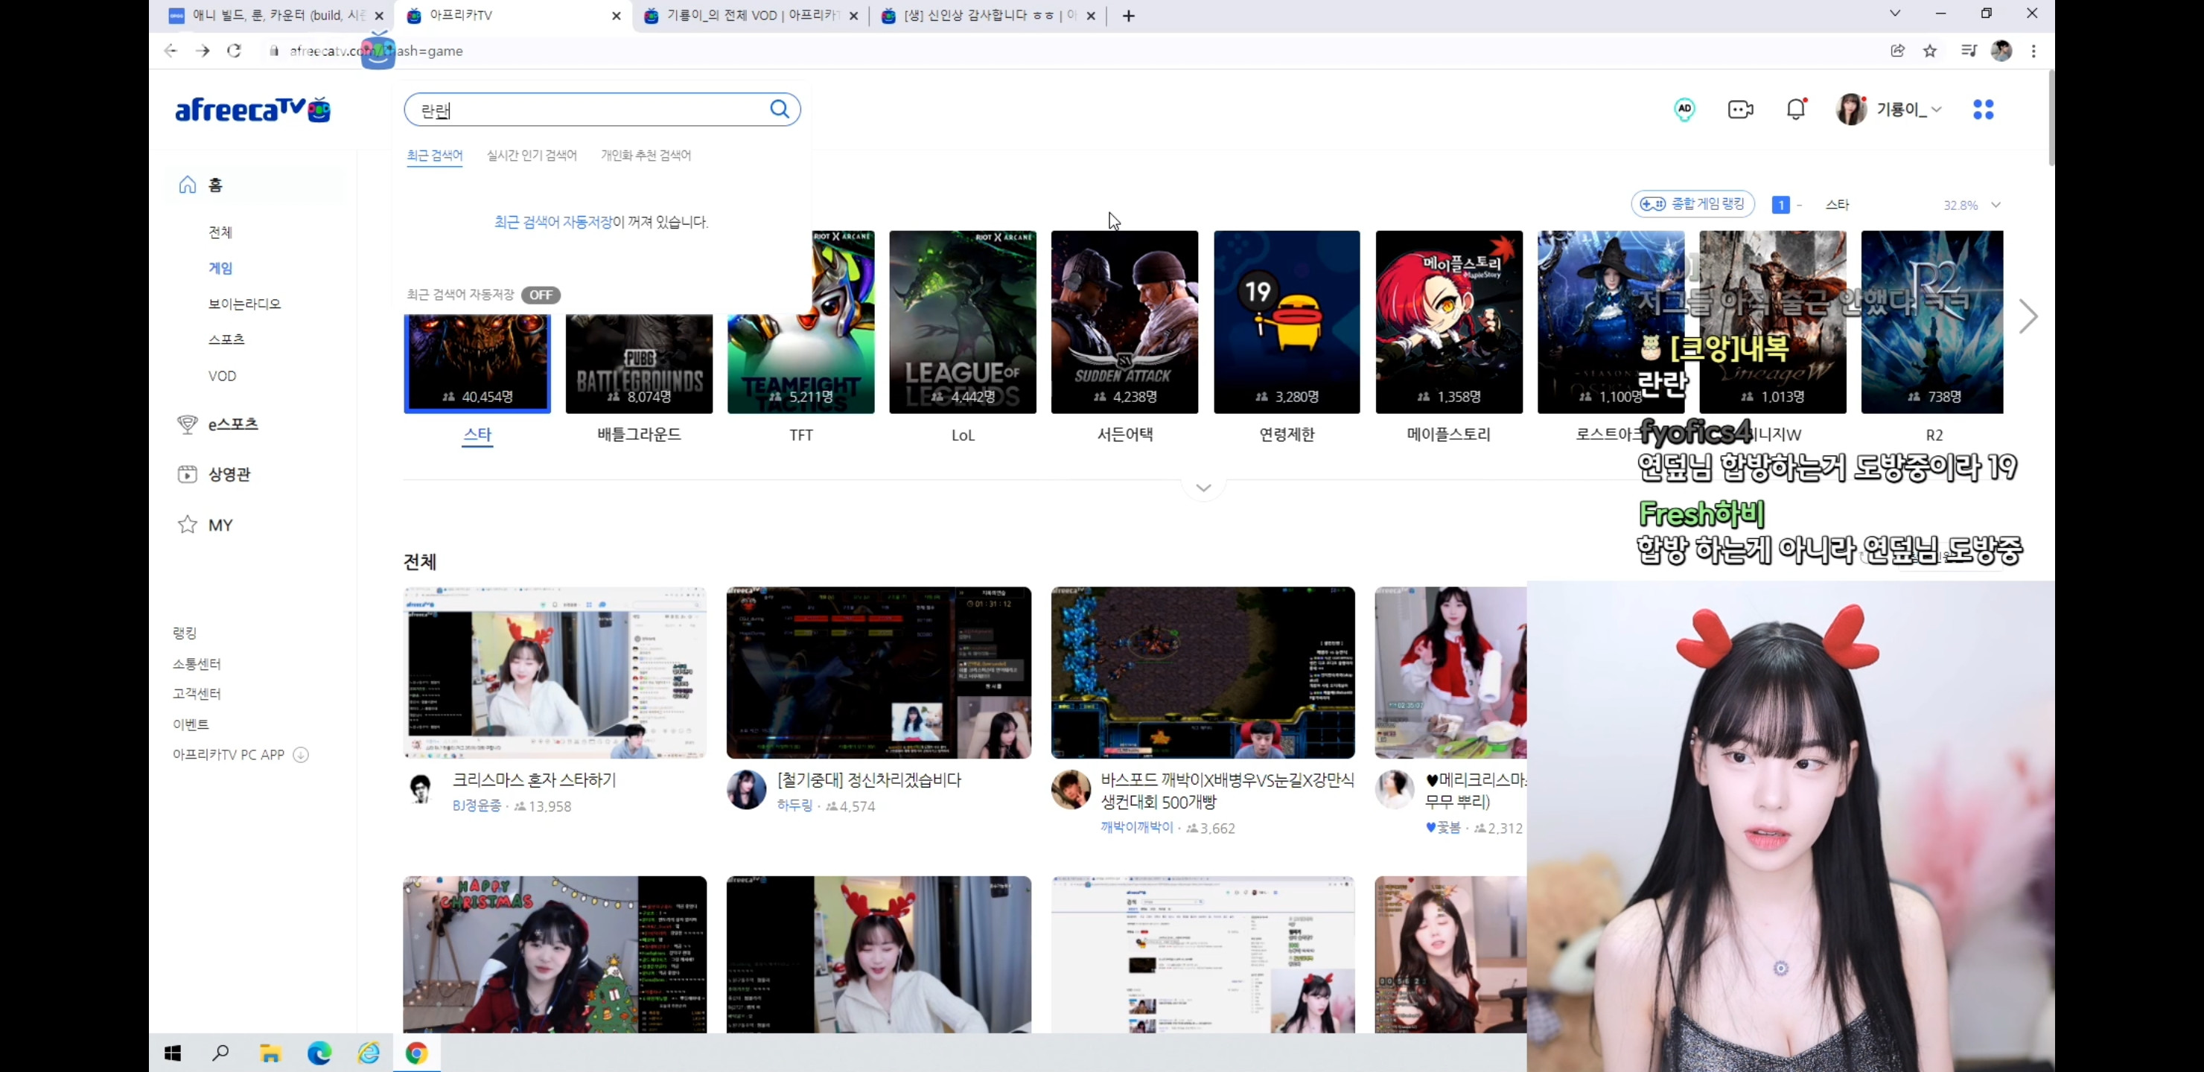Select the 서든어택 game thumbnail
2204x1072 pixels.
pos(1124,322)
